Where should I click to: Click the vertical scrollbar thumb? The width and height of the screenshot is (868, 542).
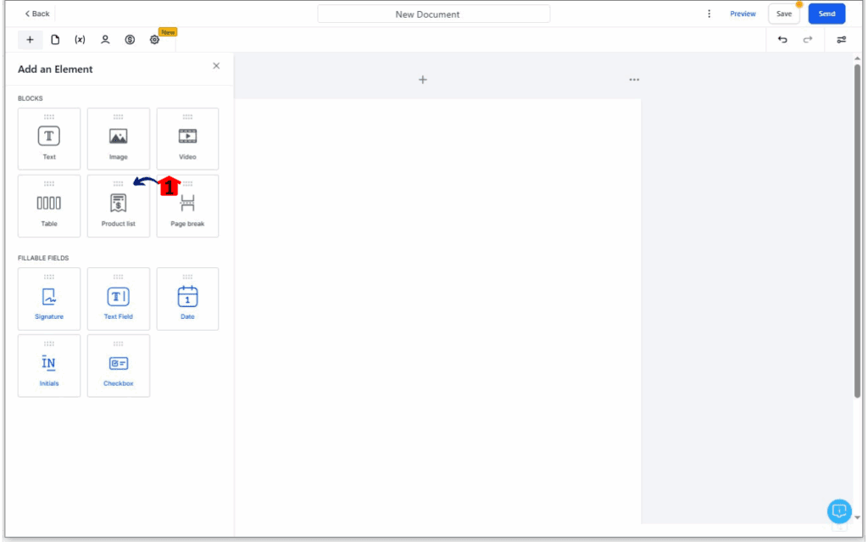click(x=857, y=231)
